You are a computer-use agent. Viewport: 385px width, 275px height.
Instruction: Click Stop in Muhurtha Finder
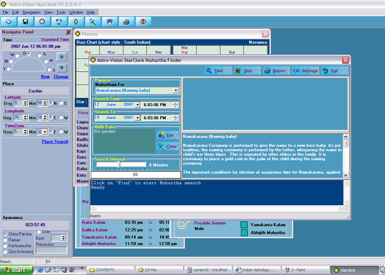coord(247,71)
